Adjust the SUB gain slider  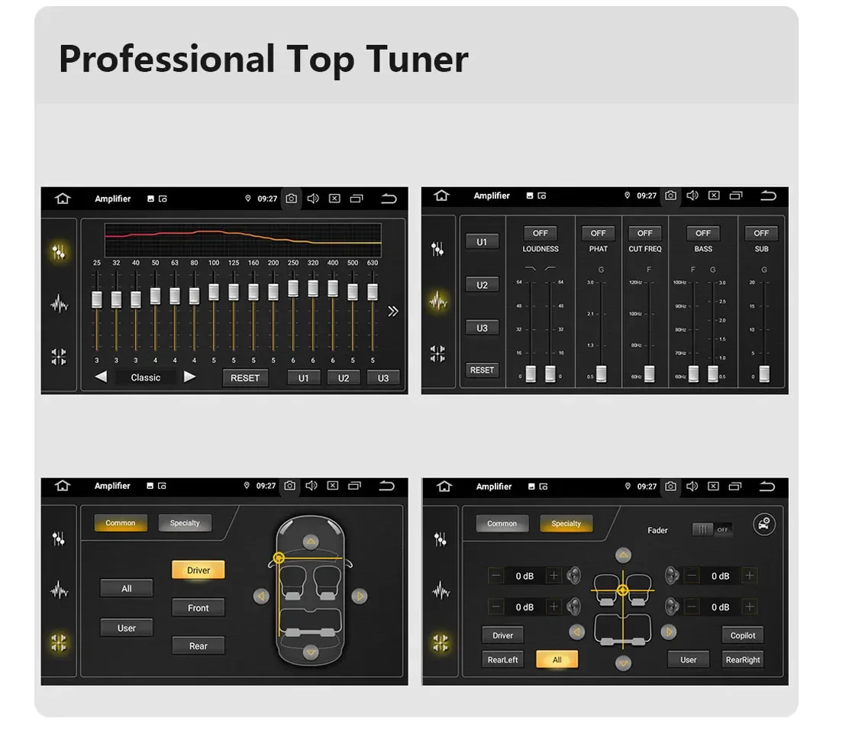point(764,373)
